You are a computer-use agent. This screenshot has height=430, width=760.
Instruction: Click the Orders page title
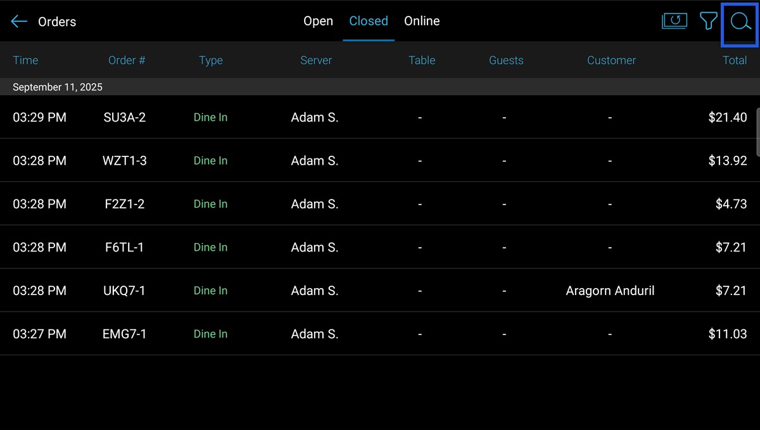tap(57, 22)
